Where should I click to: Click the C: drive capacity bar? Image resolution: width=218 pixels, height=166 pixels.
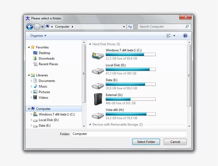tap(131, 55)
